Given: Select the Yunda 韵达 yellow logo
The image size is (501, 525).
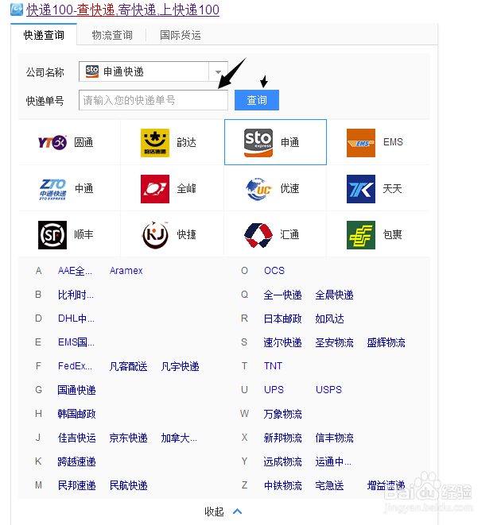Looking at the screenshot, I should pyautogui.click(x=155, y=143).
